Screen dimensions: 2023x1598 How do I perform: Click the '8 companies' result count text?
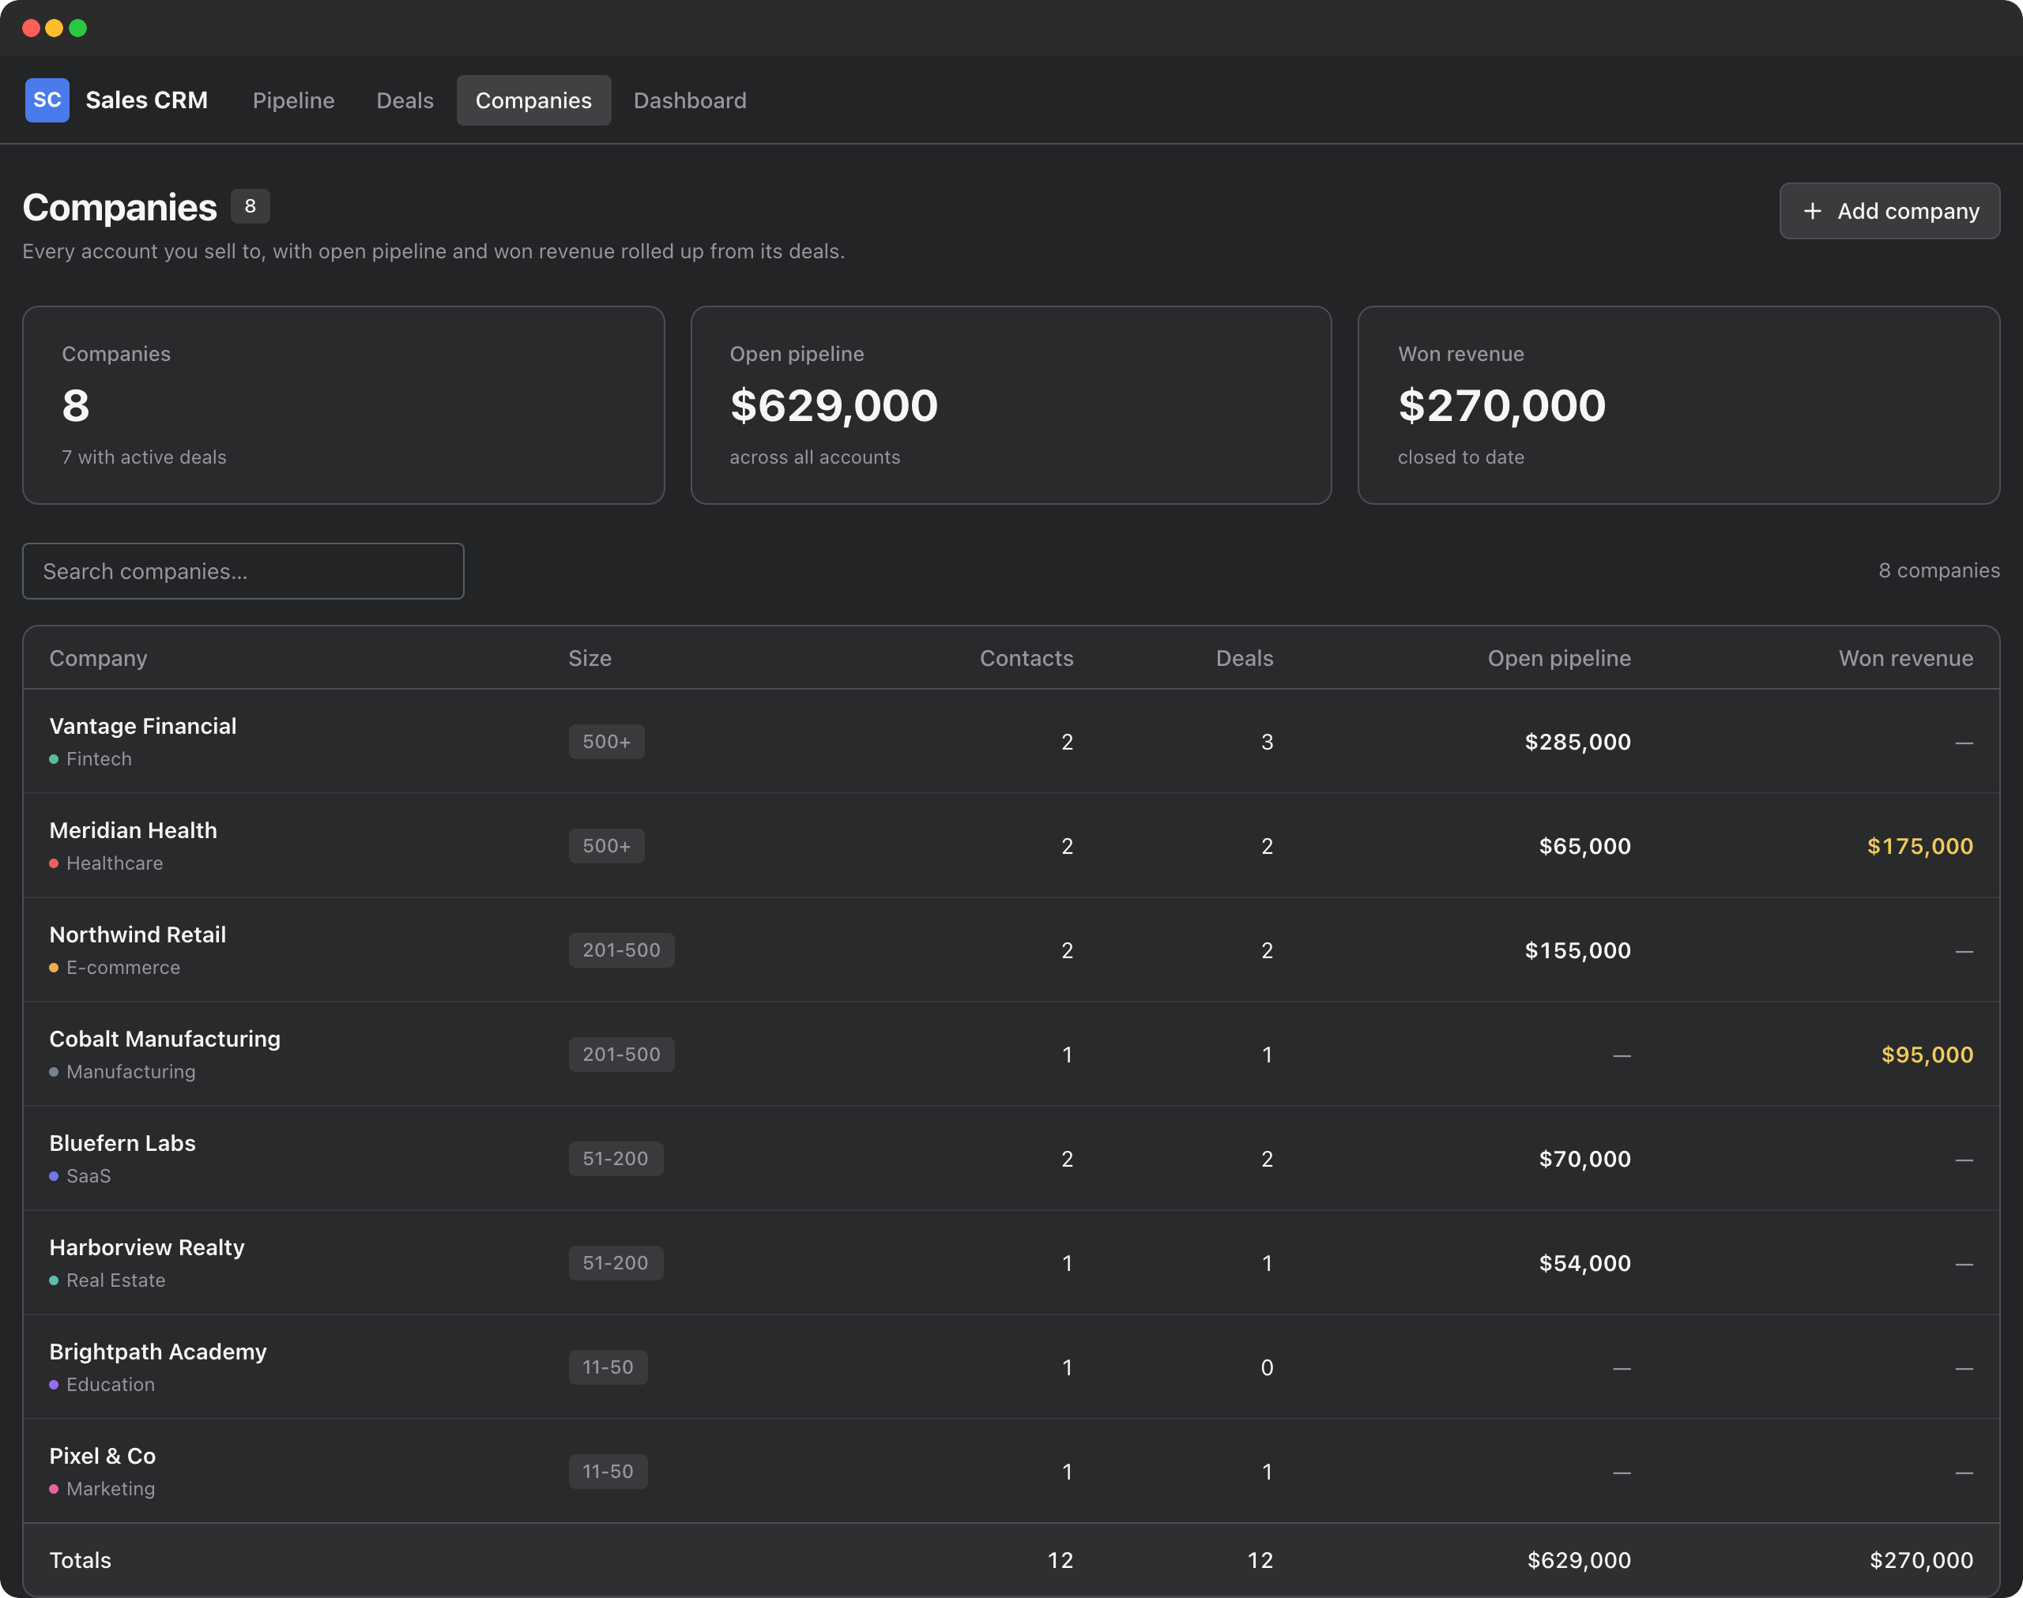(1938, 570)
